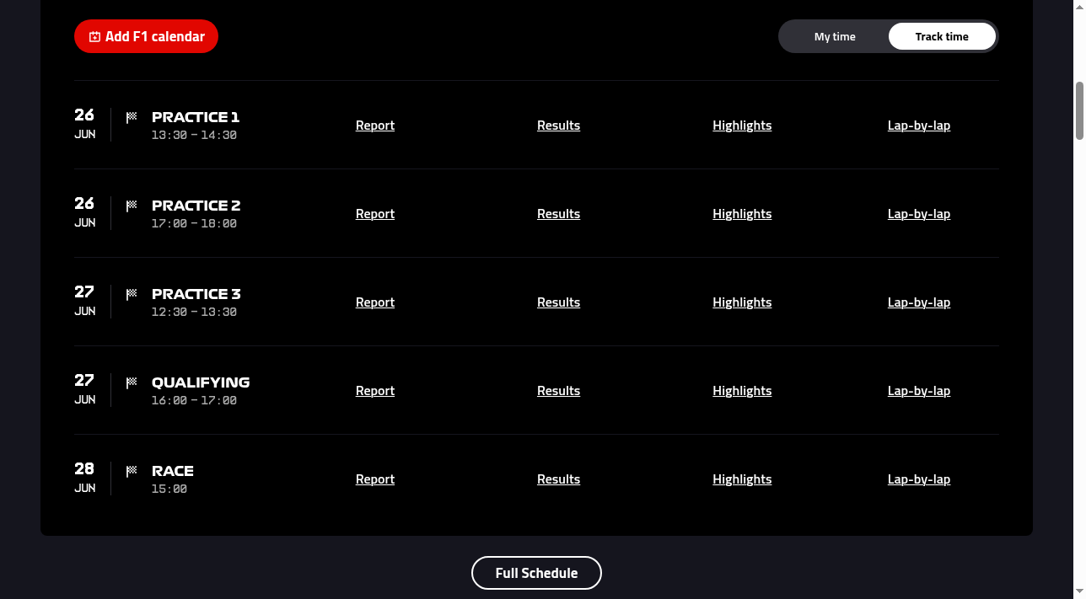
Task: Click the 27 JUN date beside Qualifying
Action: tap(84, 388)
